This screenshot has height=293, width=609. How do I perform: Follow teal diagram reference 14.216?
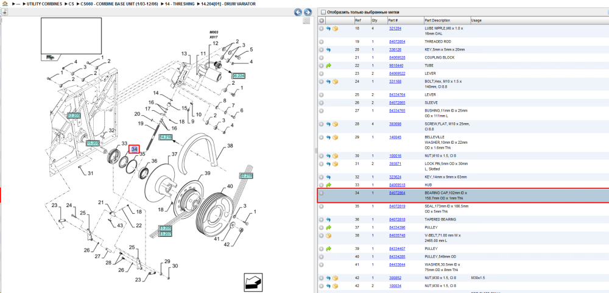pyautogui.click(x=166, y=137)
